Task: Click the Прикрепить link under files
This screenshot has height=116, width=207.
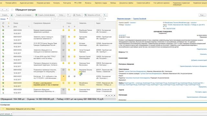Action: 202,87
